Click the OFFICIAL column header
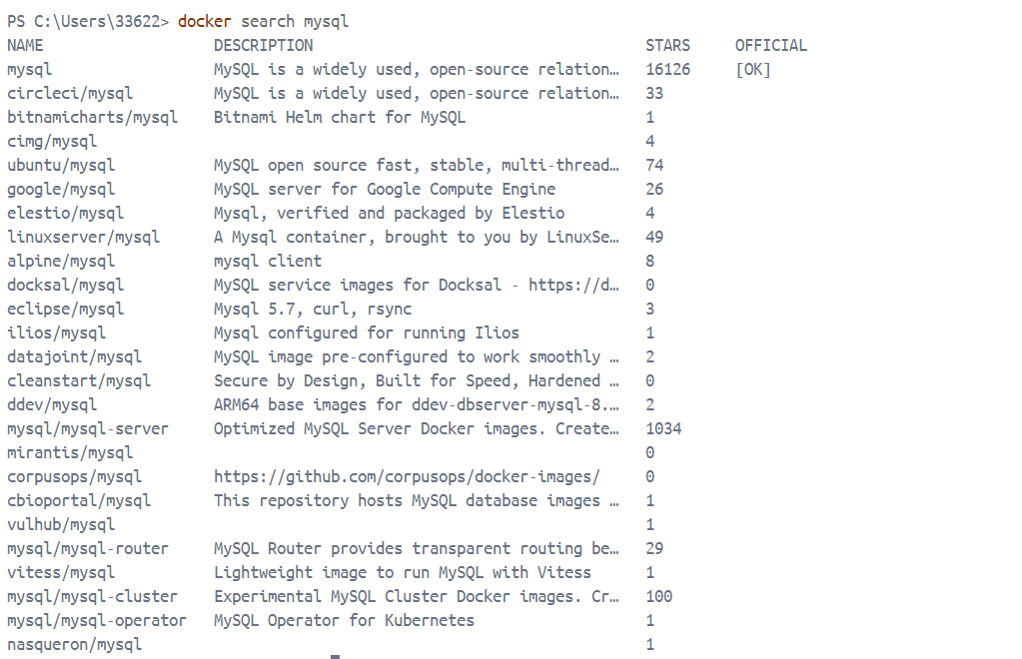This screenshot has width=1022, height=659. [771, 46]
